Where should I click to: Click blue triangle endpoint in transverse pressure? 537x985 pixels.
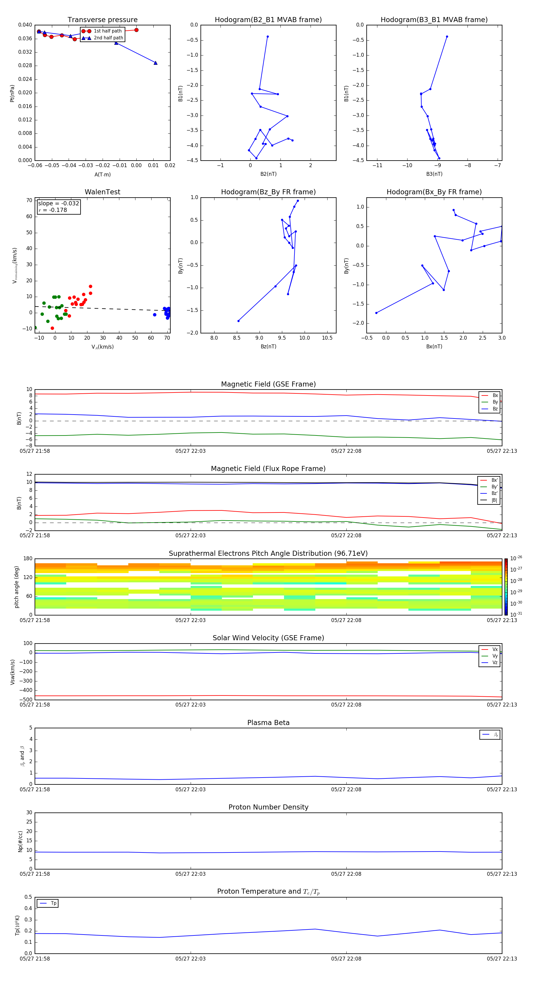coord(155,63)
